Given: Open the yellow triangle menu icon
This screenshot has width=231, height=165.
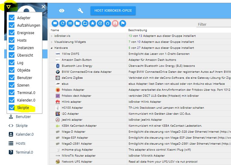Looking at the screenshot, I should tap(8, 7).
